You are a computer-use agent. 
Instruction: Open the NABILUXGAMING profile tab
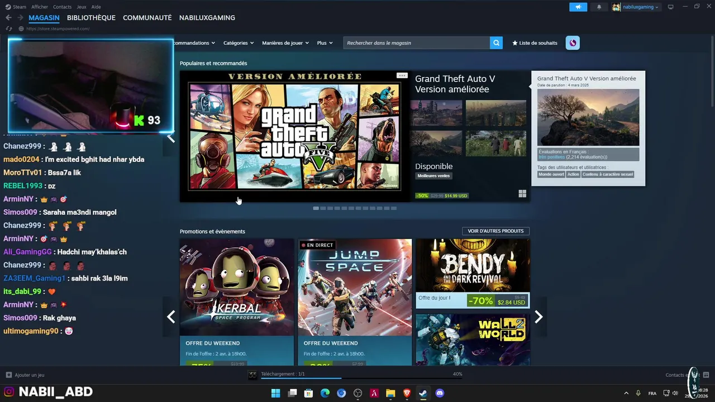pos(207,18)
